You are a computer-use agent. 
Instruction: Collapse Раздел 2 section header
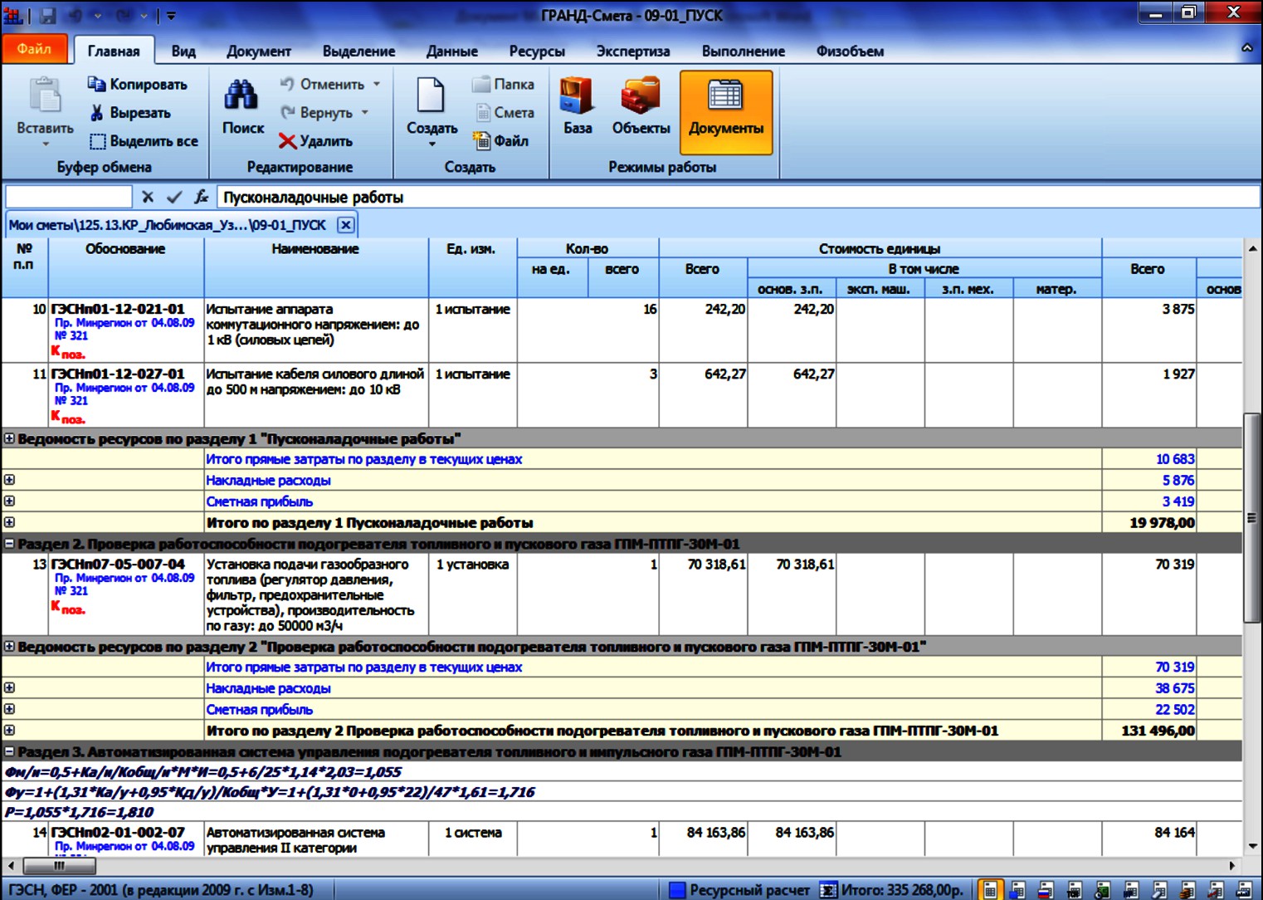9,544
